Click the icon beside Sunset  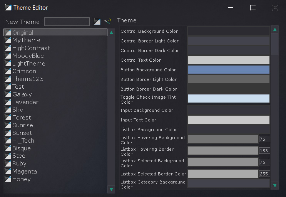click(8, 133)
